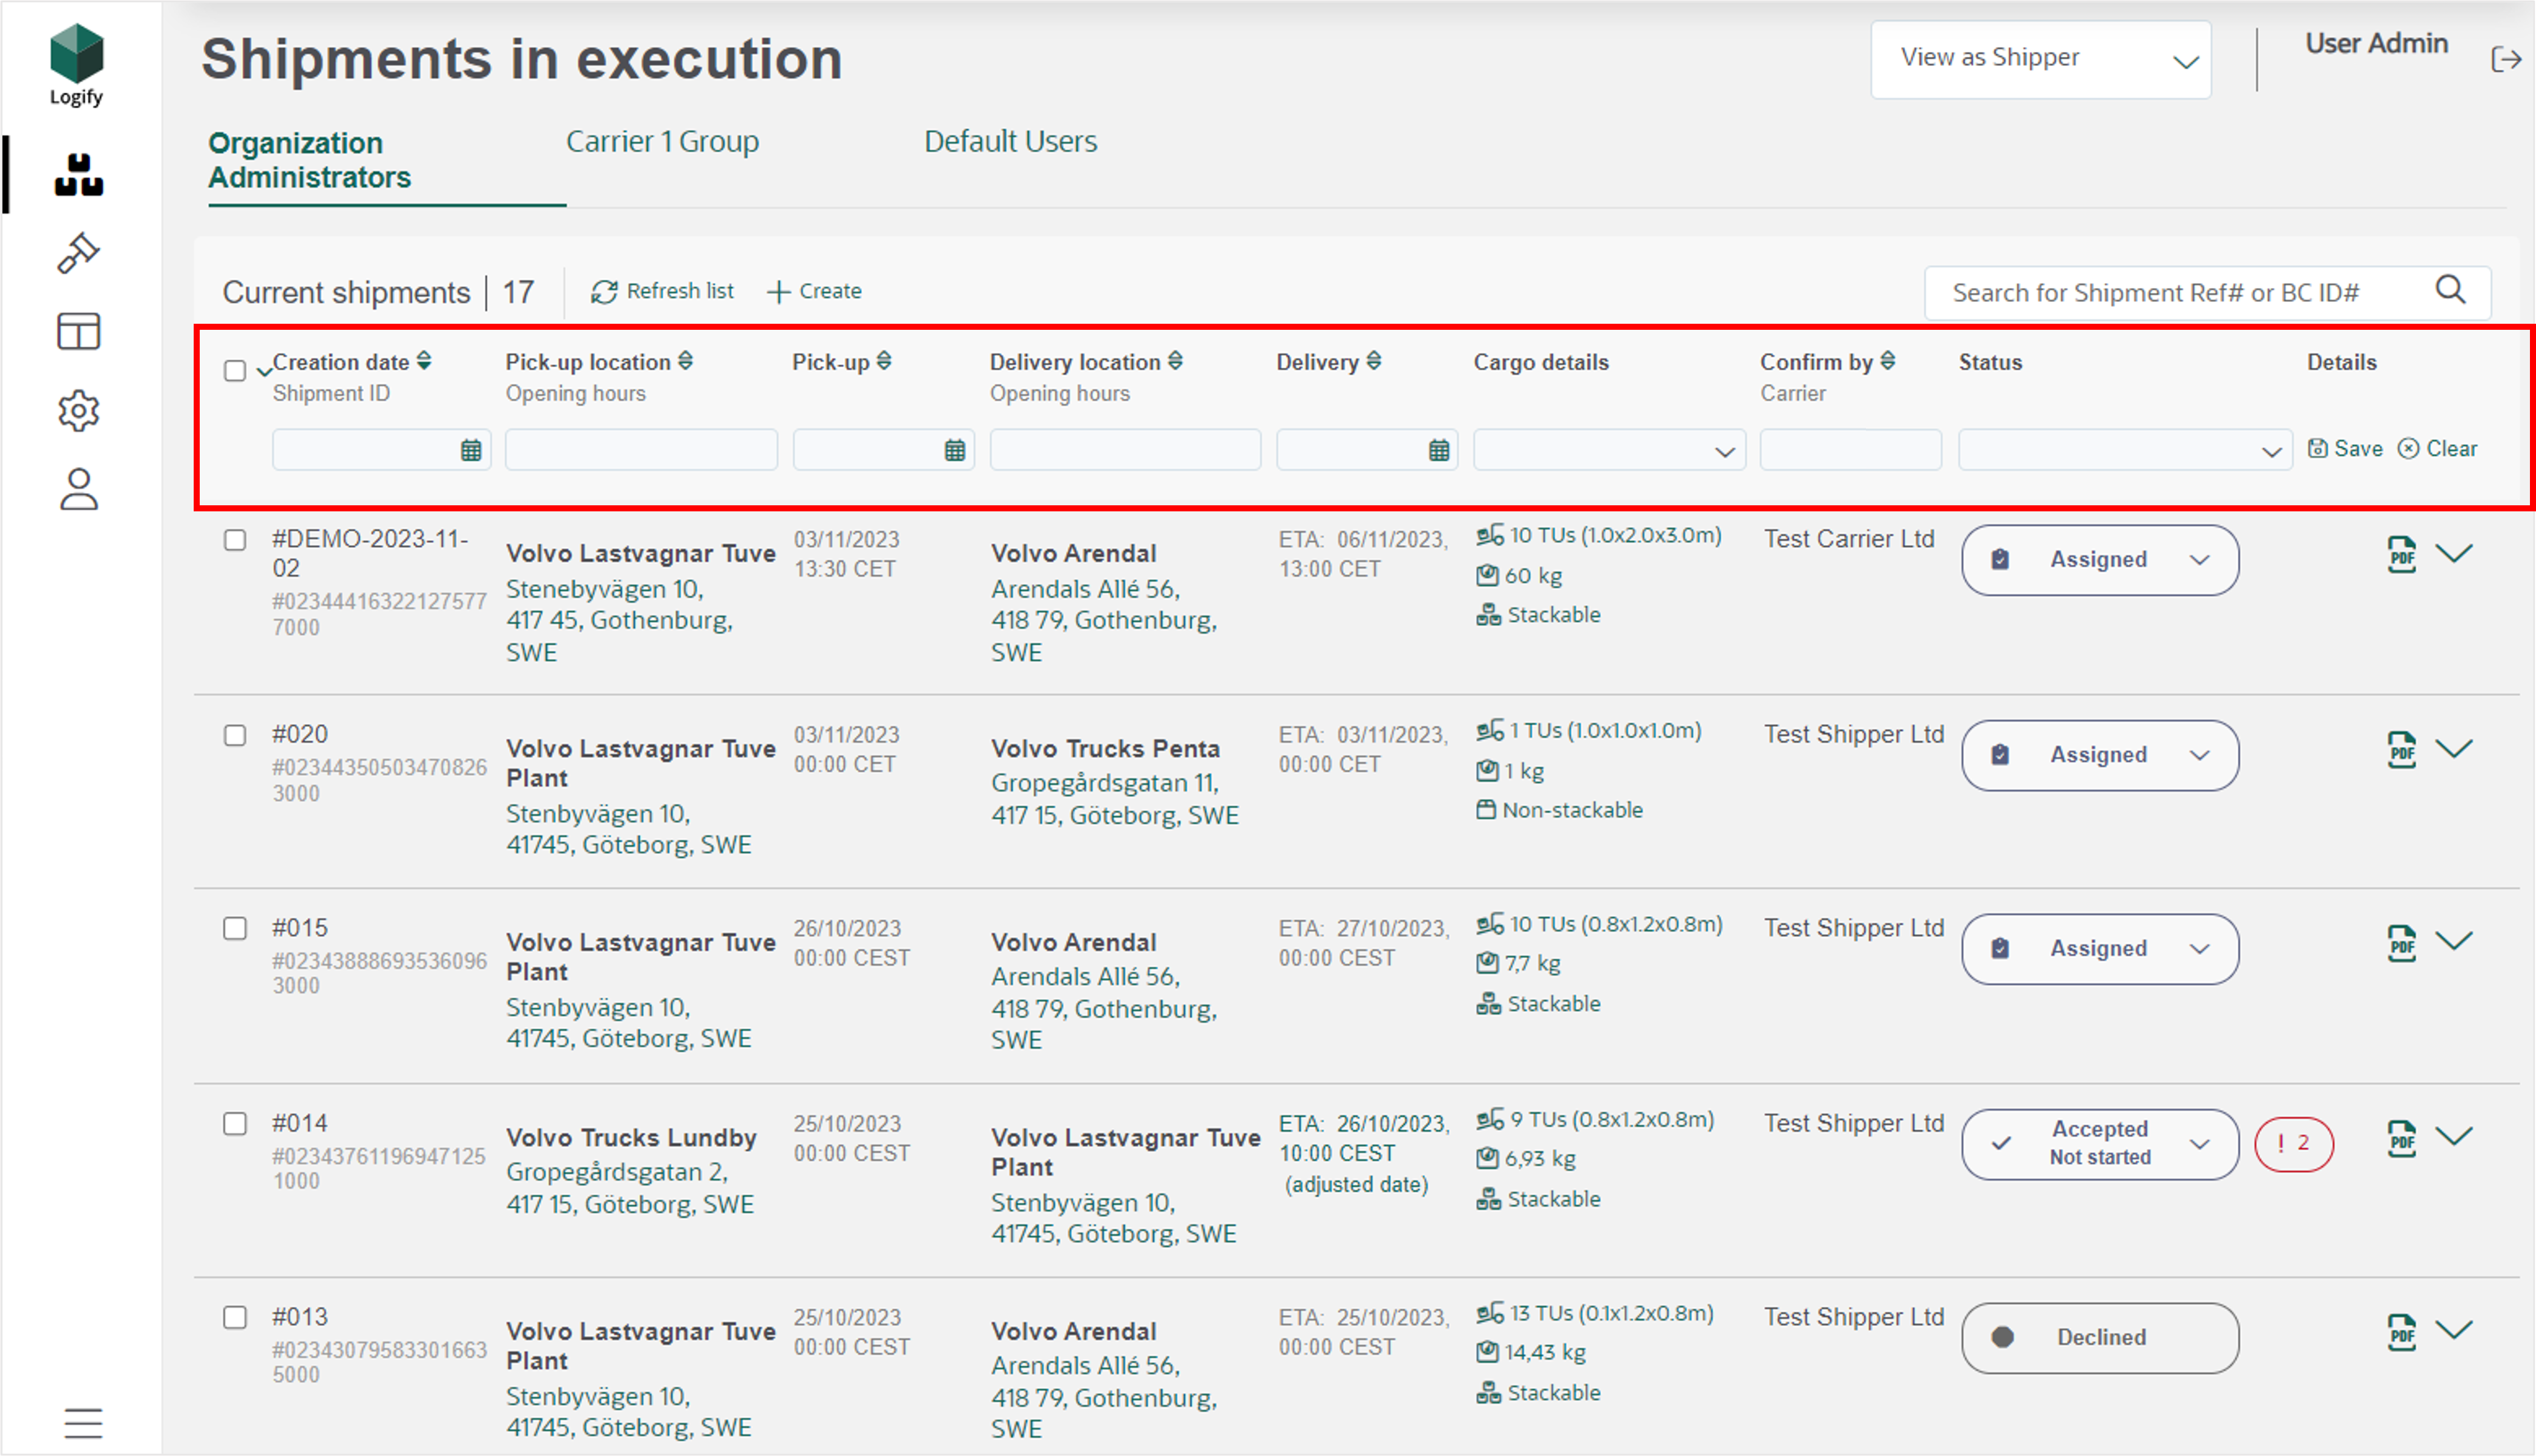
Task: Open Creation date filter calendar
Action: tap(471, 450)
